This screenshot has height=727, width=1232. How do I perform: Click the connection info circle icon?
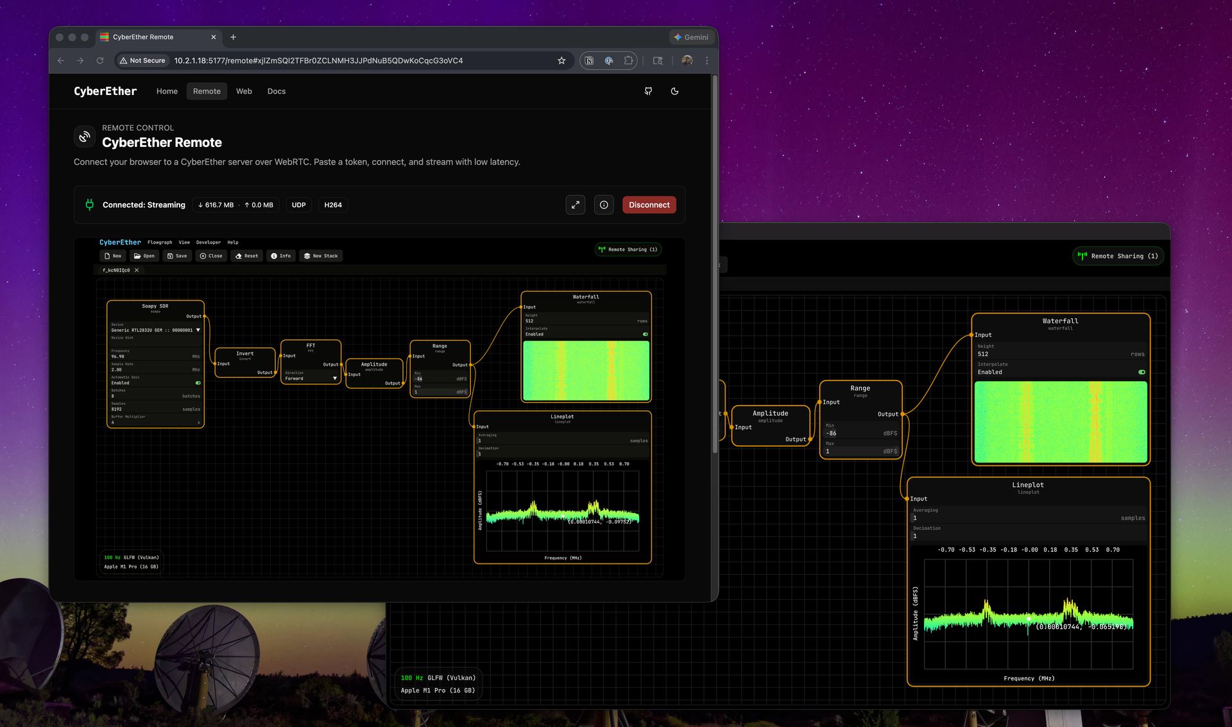click(x=604, y=205)
